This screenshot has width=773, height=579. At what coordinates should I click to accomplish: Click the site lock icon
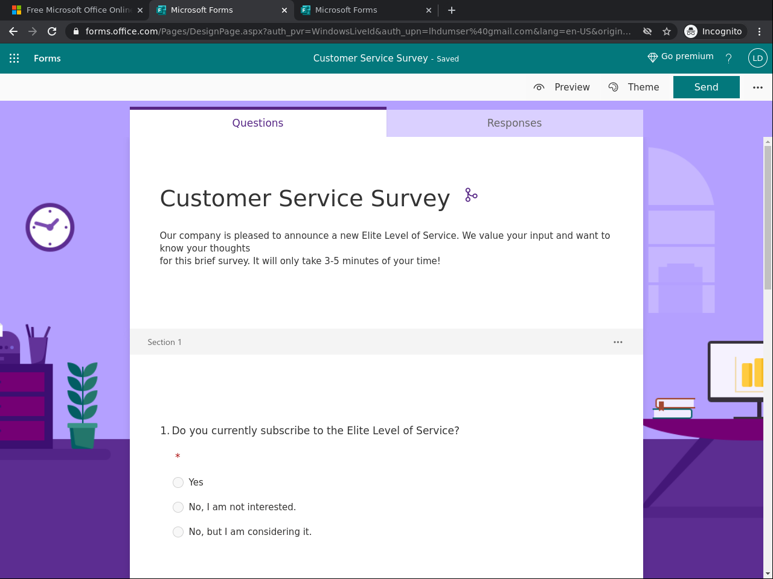click(x=76, y=31)
